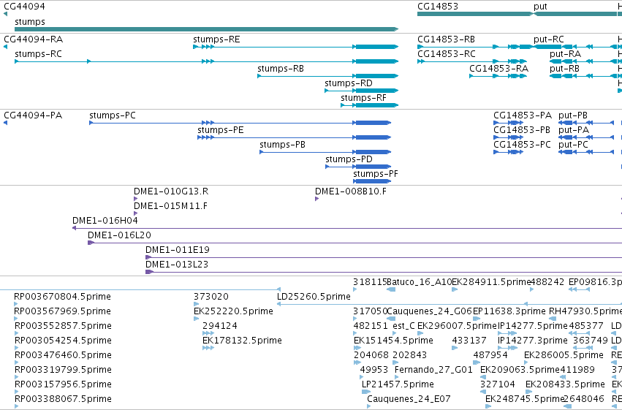Click EST EK208433.5prime
This screenshot has height=410, width=622.
click(565, 385)
